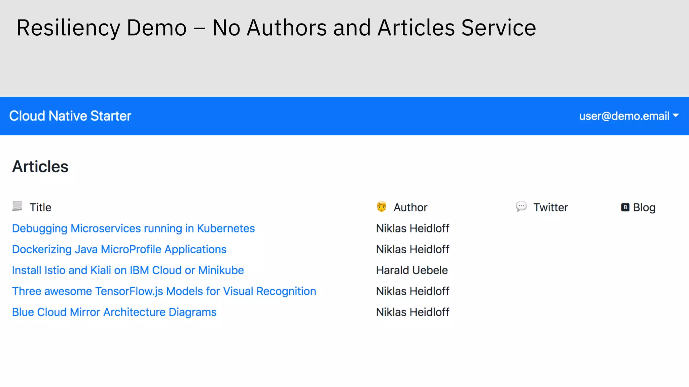Click the Blog column header text
Screen dimensions: 689x387
[x=644, y=208]
